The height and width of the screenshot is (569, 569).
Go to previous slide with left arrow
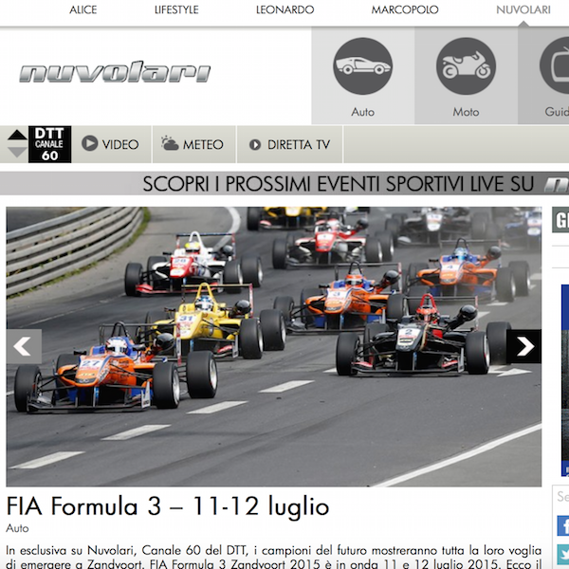[24, 346]
